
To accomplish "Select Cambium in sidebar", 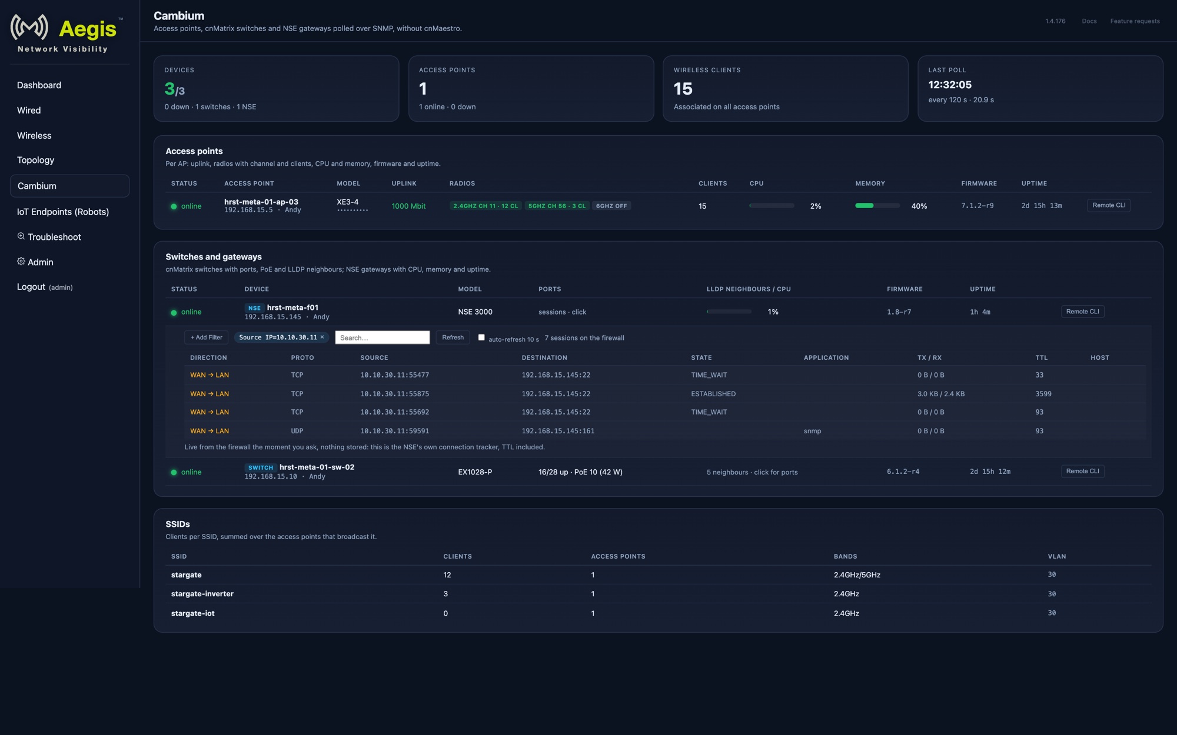I will (x=69, y=186).
